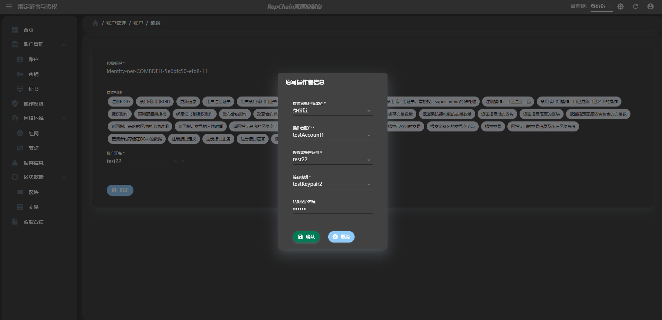Screen dimensions: 662x320
Task: Open 智能合约 in the sidebar
Action: (x=34, y=222)
